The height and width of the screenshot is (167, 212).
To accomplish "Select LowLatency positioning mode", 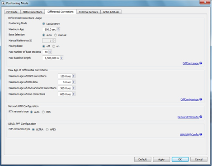I will point(44,24).
